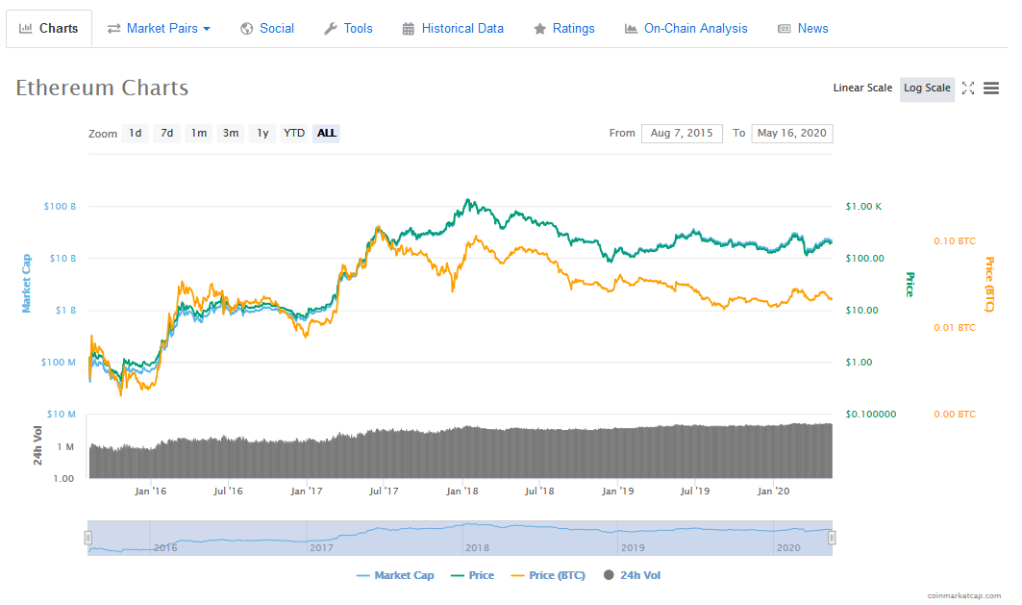The image size is (1022, 605).
Task: Switch to the Social tab
Action: click(x=267, y=29)
